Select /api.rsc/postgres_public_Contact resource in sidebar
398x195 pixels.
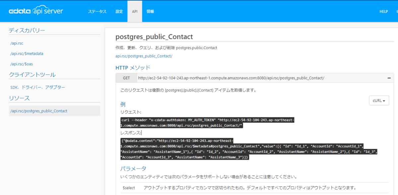click(x=39, y=111)
